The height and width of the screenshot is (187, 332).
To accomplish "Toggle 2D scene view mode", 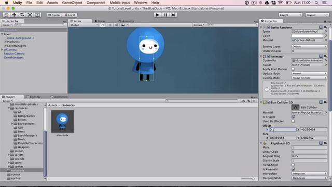I will pyautogui.click(x=103, y=25).
